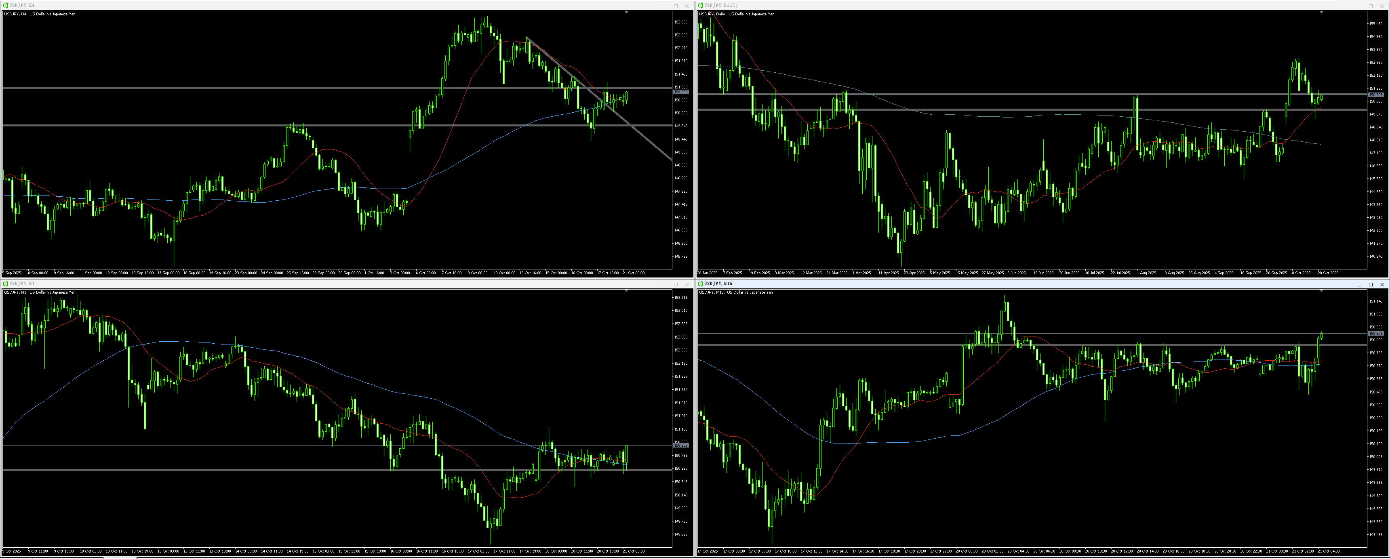
Task: Activate the USDJPY, H1 window title bar
Action: (324, 284)
